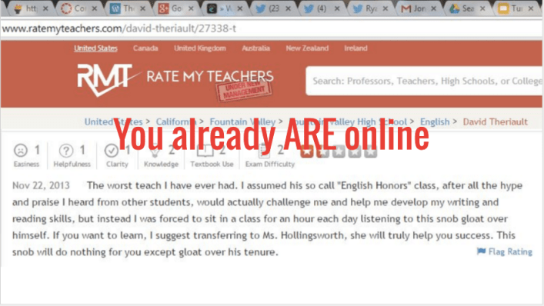This screenshot has width=544, height=306.
Task: Click the blue flag icon
Action: 481,251
